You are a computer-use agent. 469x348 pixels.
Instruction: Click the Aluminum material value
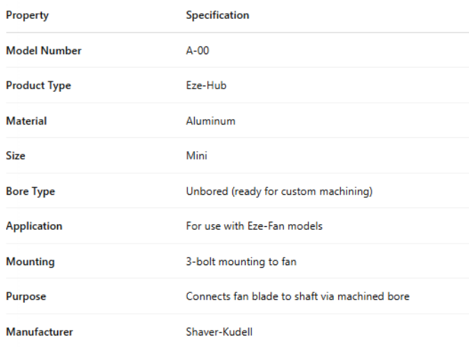pos(210,121)
